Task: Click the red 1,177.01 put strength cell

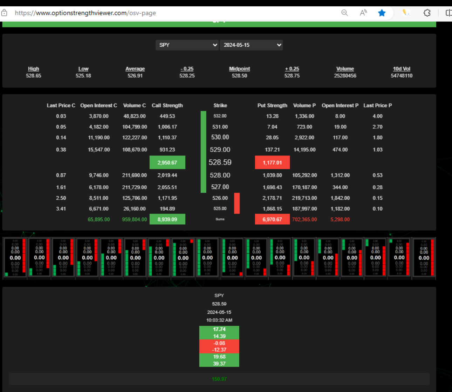Action: point(272,162)
